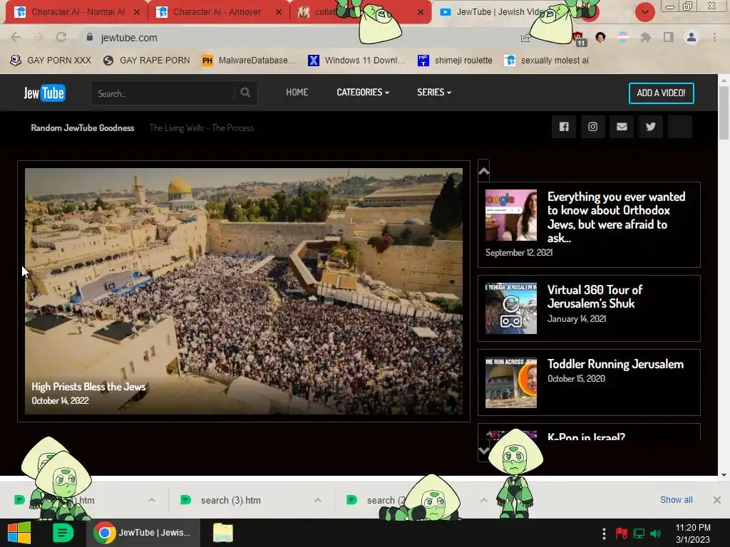Open the Twitter bird icon
This screenshot has height=547, width=730.
tap(651, 127)
